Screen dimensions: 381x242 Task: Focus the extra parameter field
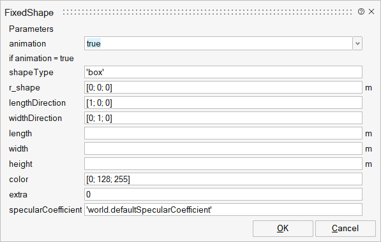pos(223,194)
